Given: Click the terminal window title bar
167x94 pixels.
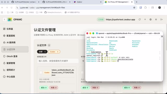Looking at the screenshot, I should 124,33.
